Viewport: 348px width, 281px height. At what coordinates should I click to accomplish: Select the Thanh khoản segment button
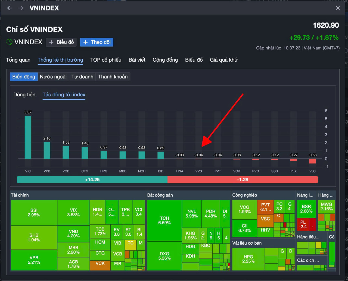(113, 77)
